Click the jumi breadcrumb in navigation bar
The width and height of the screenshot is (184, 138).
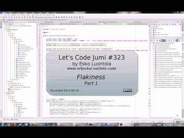3,20
